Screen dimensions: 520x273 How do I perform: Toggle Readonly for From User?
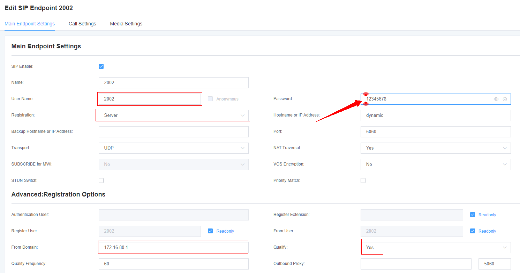tap(473, 231)
